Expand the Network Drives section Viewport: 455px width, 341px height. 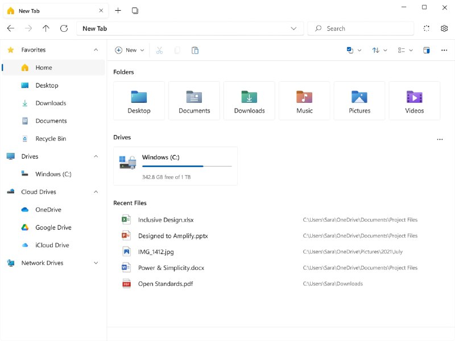point(96,263)
